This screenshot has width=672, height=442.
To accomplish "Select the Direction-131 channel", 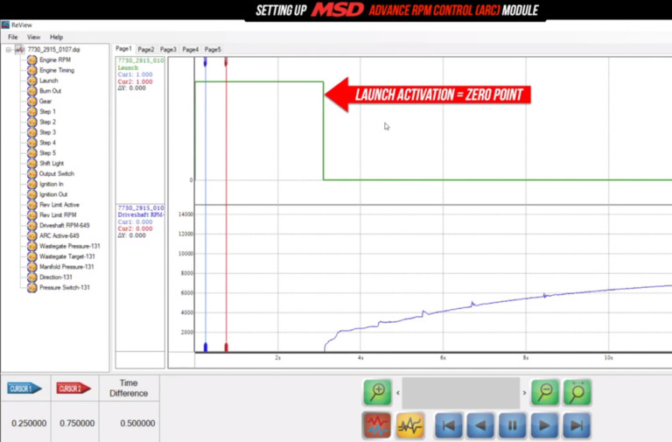I will click(56, 277).
